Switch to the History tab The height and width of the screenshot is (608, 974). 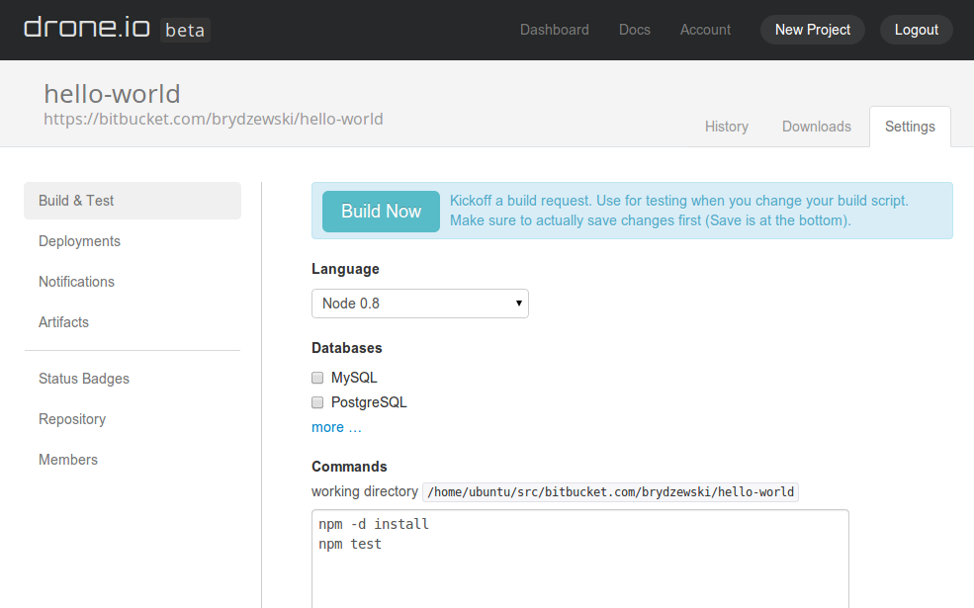[726, 127]
